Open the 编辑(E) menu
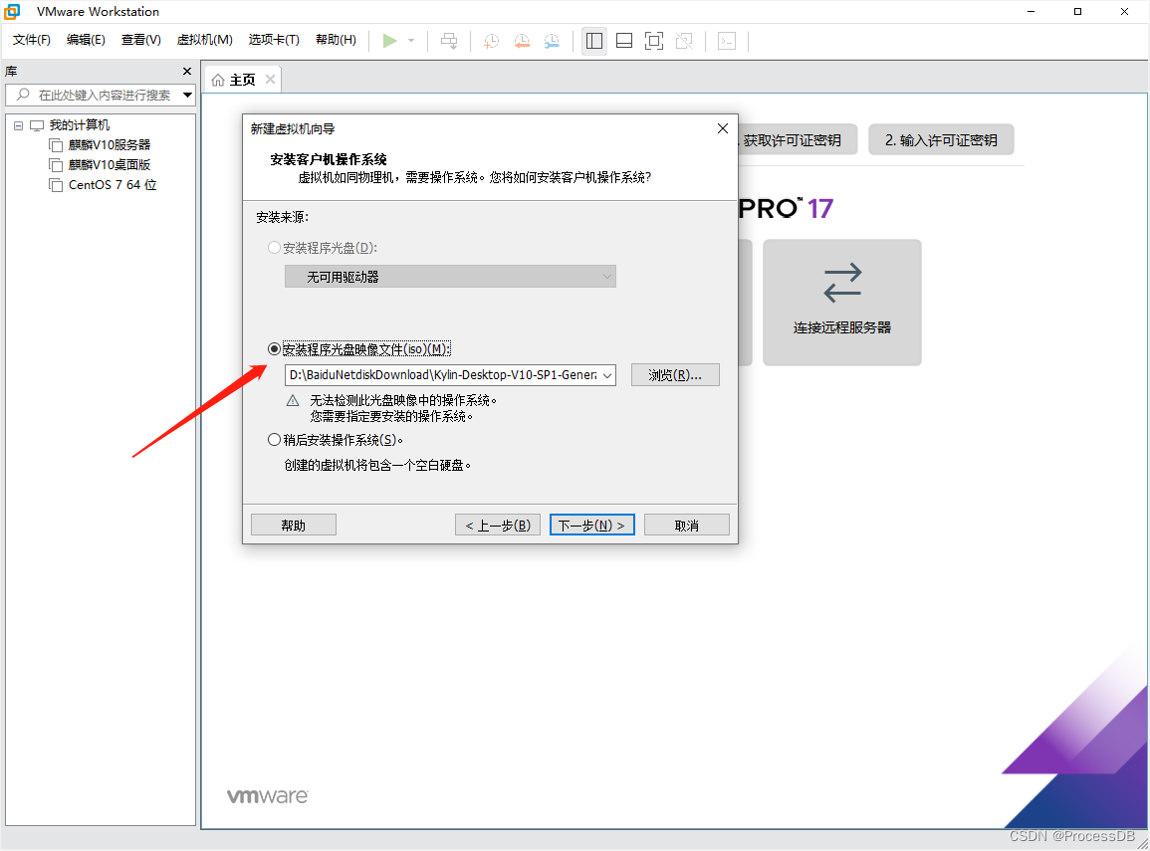This screenshot has width=1150, height=851. coord(86,40)
